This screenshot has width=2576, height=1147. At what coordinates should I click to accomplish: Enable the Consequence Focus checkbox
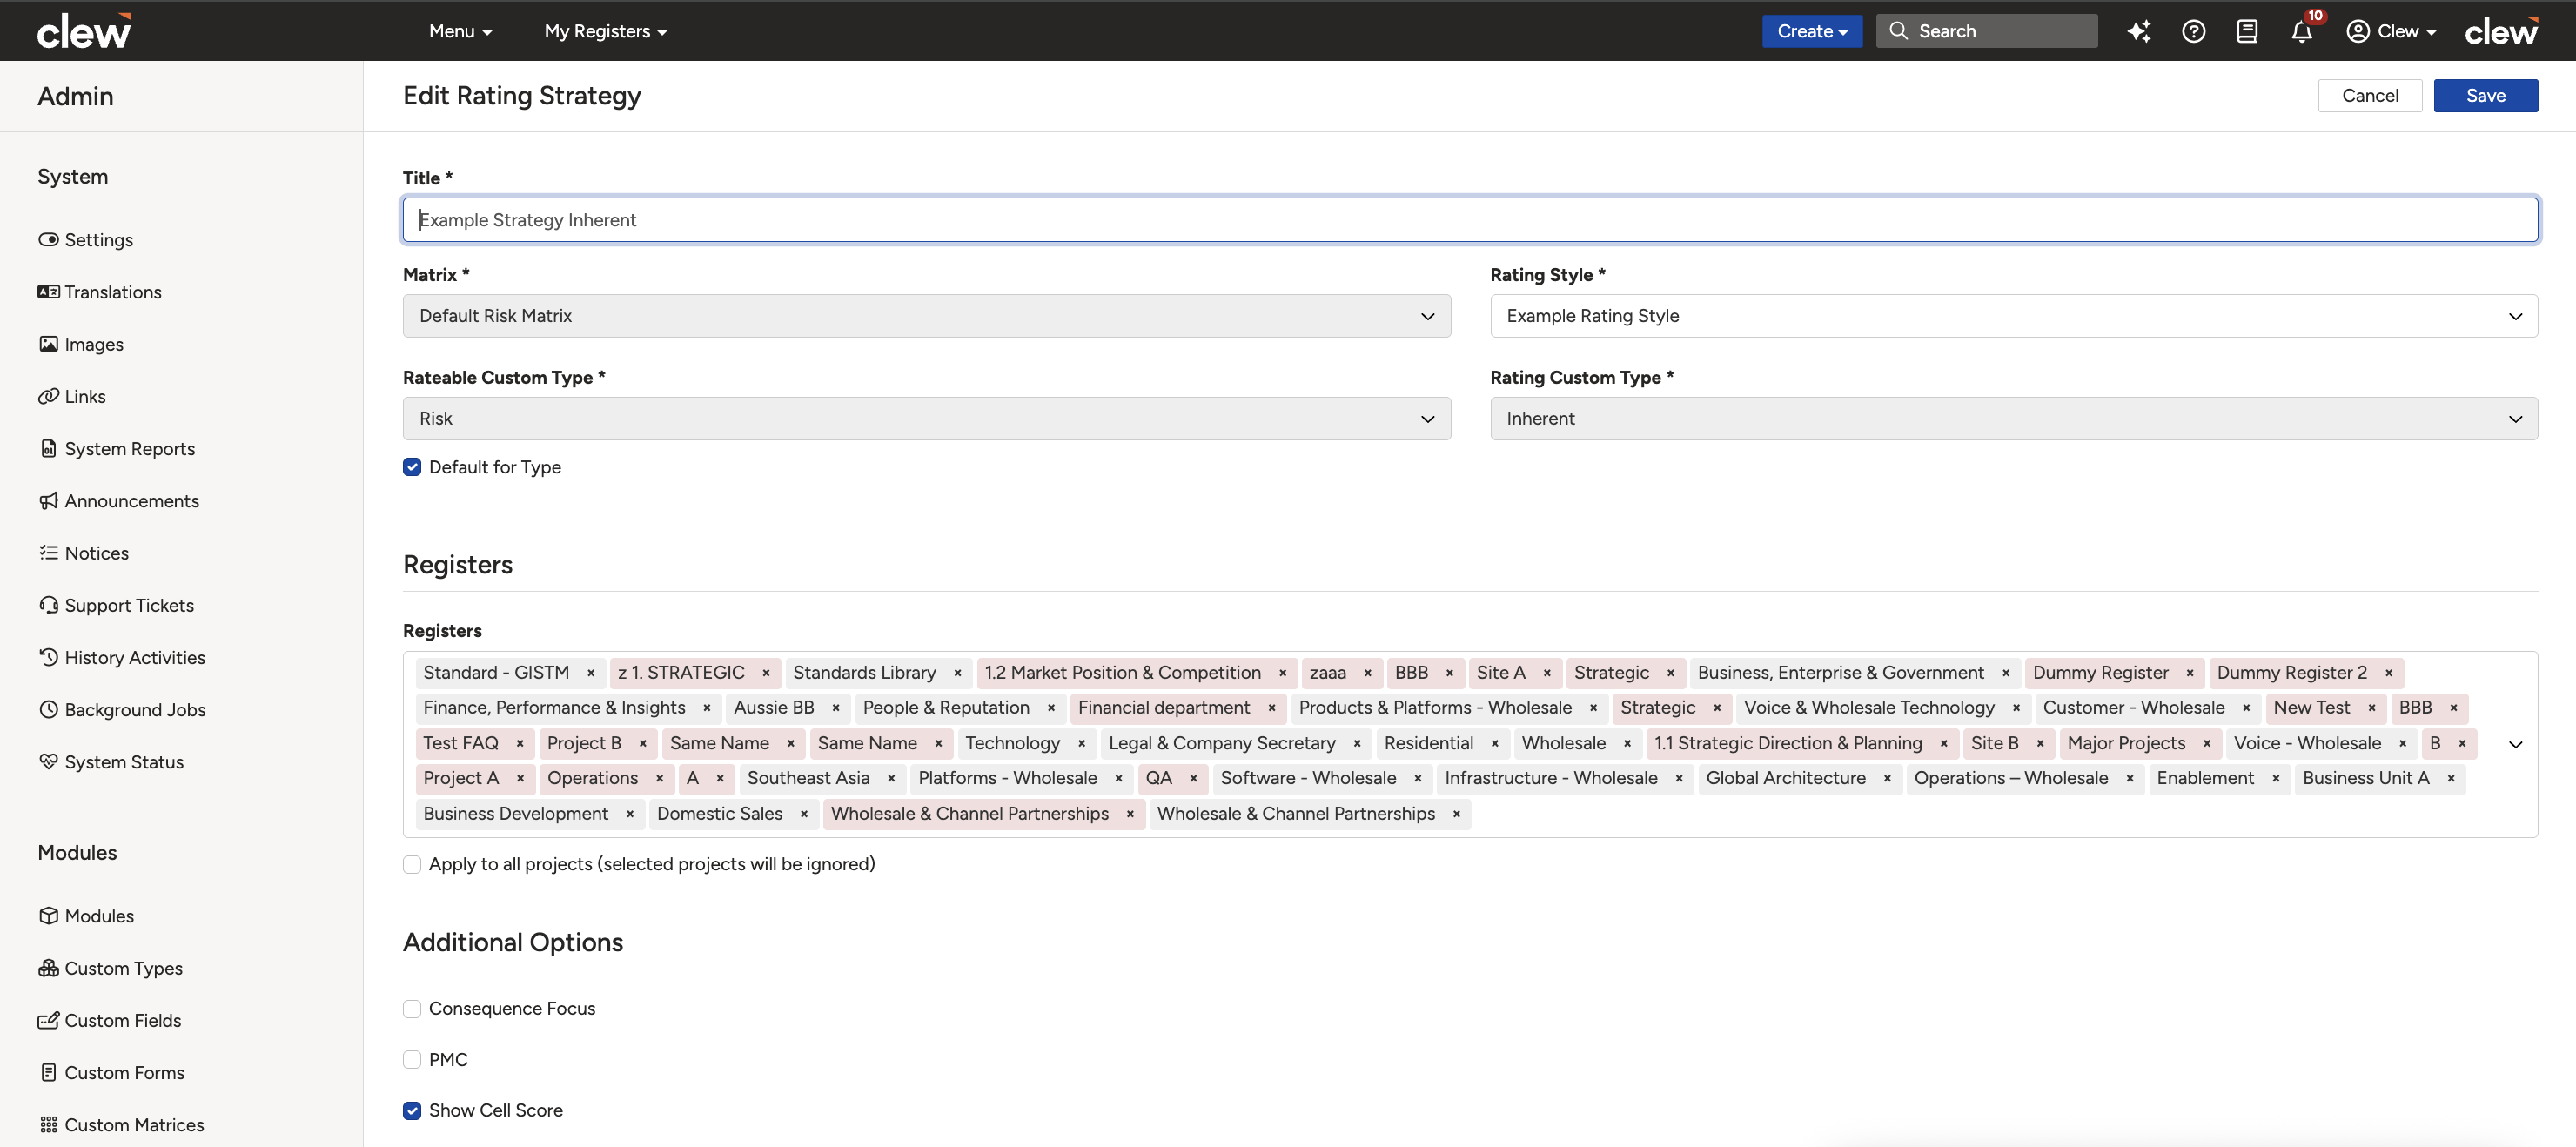point(412,1009)
